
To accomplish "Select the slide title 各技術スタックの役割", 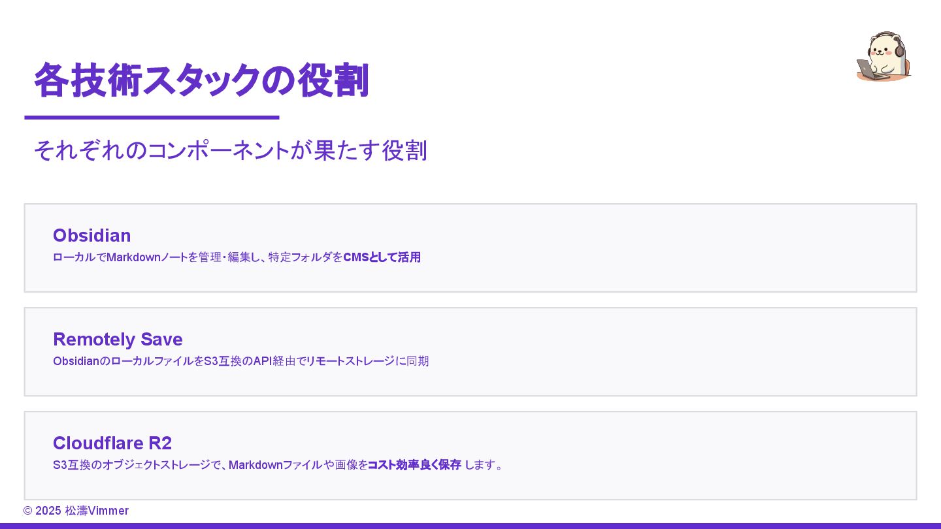I will pos(202,80).
